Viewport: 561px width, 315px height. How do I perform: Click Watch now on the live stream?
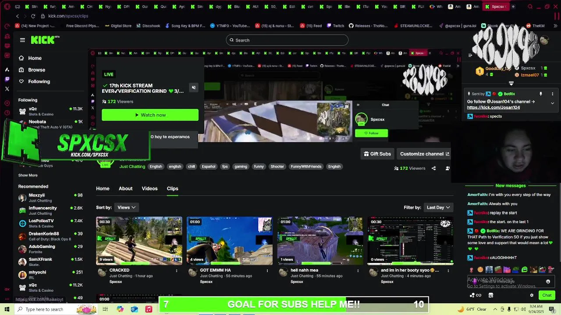click(x=150, y=115)
